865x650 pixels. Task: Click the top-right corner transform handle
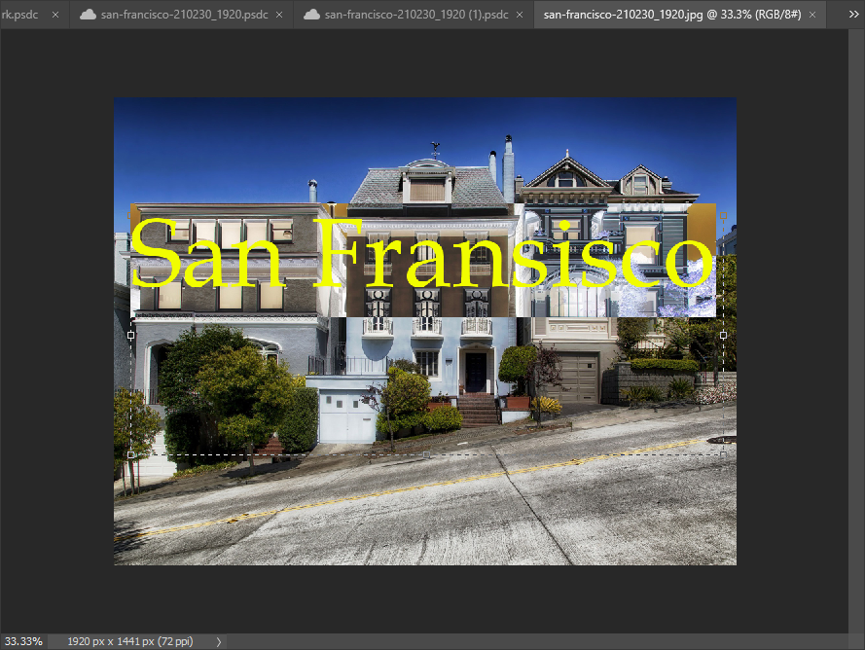click(723, 216)
